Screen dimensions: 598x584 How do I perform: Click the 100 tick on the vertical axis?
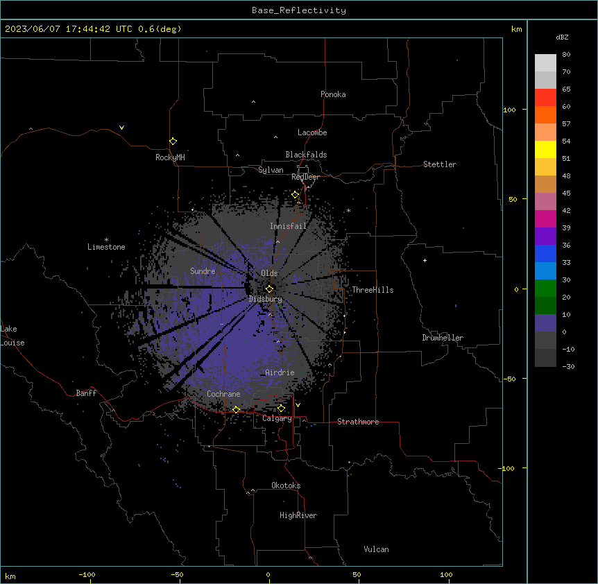pos(509,110)
